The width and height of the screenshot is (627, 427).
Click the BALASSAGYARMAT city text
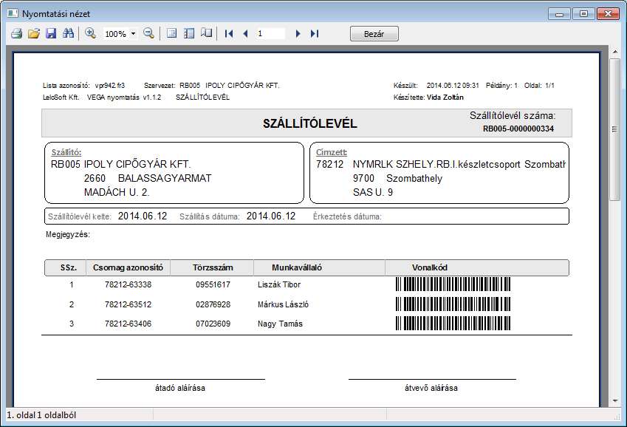pos(165,179)
